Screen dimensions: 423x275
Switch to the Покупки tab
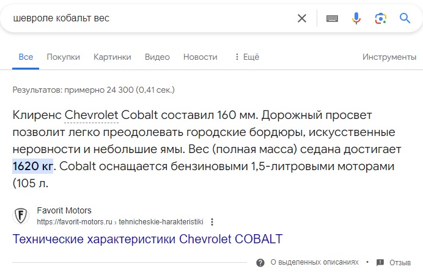(64, 57)
